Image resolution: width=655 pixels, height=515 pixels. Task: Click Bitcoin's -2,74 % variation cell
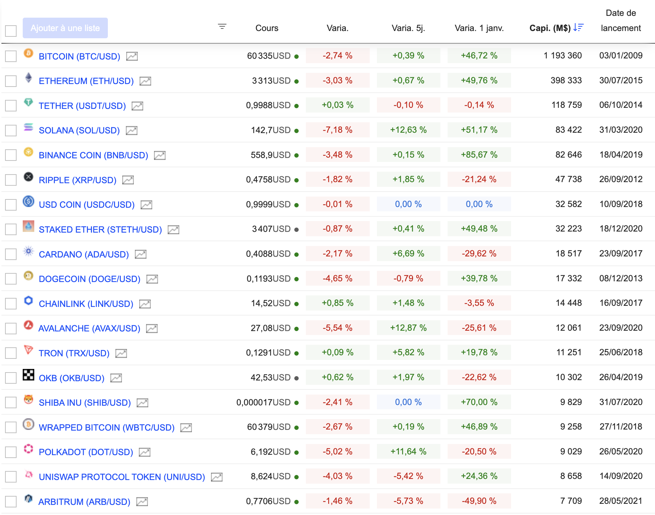pyautogui.click(x=338, y=56)
